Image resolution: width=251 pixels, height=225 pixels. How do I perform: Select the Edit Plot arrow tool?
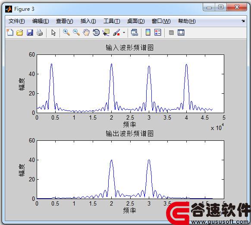(53, 33)
